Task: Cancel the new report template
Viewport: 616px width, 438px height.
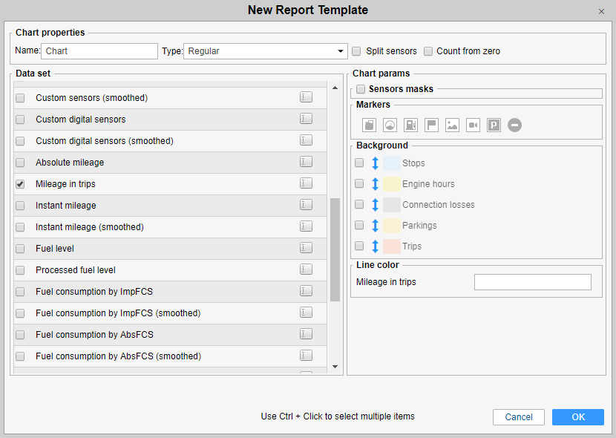Action: tap(519, 417)
